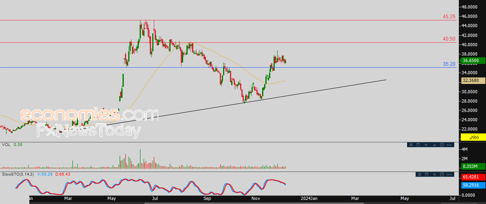Select the 40.50 resistance level label
Viewport: 486px width, 204px height.
pos(449,39)
